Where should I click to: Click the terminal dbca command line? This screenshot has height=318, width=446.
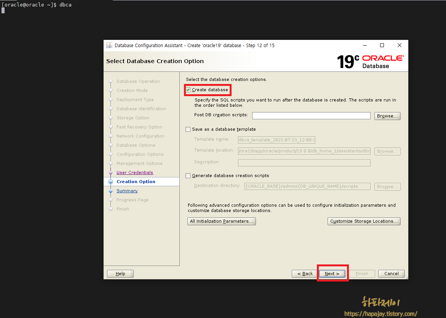(37, 5)
